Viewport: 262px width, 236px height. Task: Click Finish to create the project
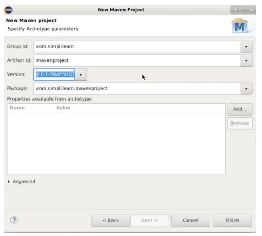pos(232,220)
